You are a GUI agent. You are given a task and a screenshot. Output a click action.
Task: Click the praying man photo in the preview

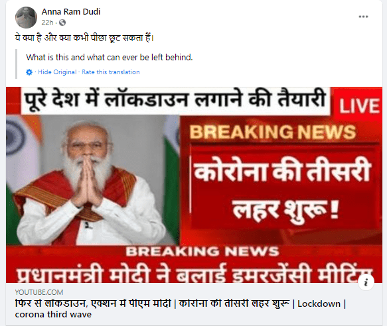point(93,180)
